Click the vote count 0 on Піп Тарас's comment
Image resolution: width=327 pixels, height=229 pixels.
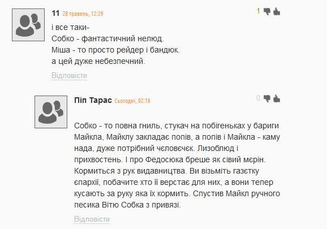259,98
